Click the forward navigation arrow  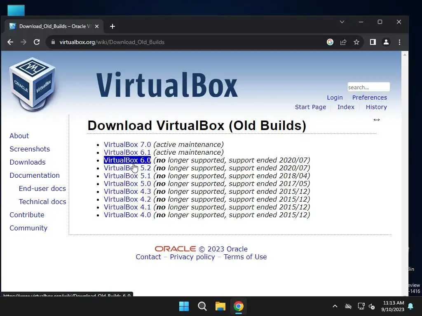pyautogui.click(x=23, y=42)
